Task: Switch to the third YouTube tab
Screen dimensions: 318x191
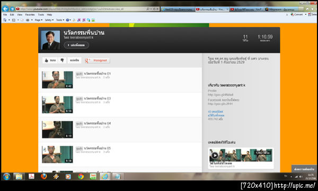Action: point(246,9)
